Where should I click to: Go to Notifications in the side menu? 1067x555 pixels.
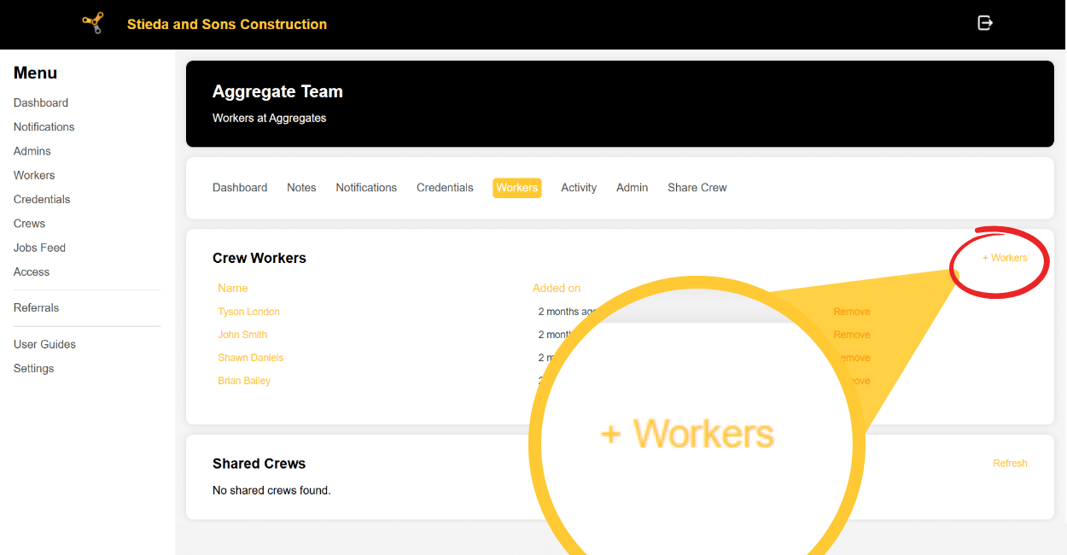tap(44, 126)
